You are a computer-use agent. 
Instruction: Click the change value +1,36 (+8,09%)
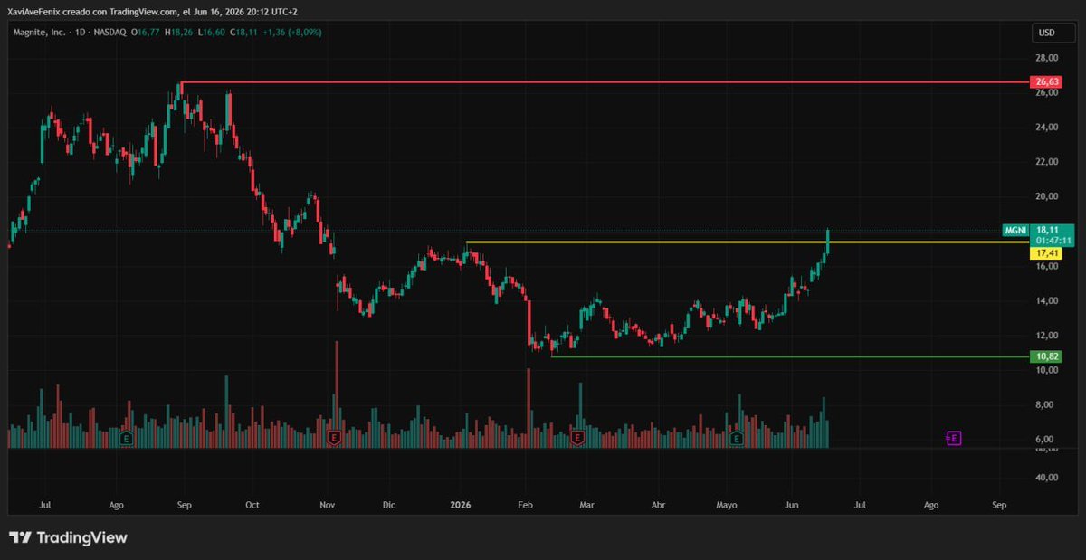point(291,32)
